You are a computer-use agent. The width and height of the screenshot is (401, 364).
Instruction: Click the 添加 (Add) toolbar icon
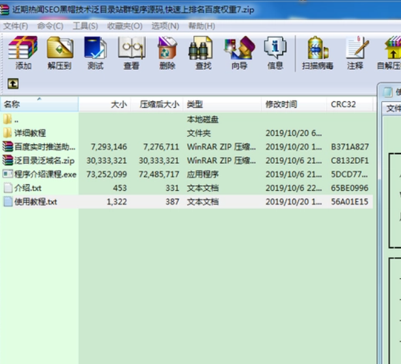pyautogui.click(x=23, y=48)
